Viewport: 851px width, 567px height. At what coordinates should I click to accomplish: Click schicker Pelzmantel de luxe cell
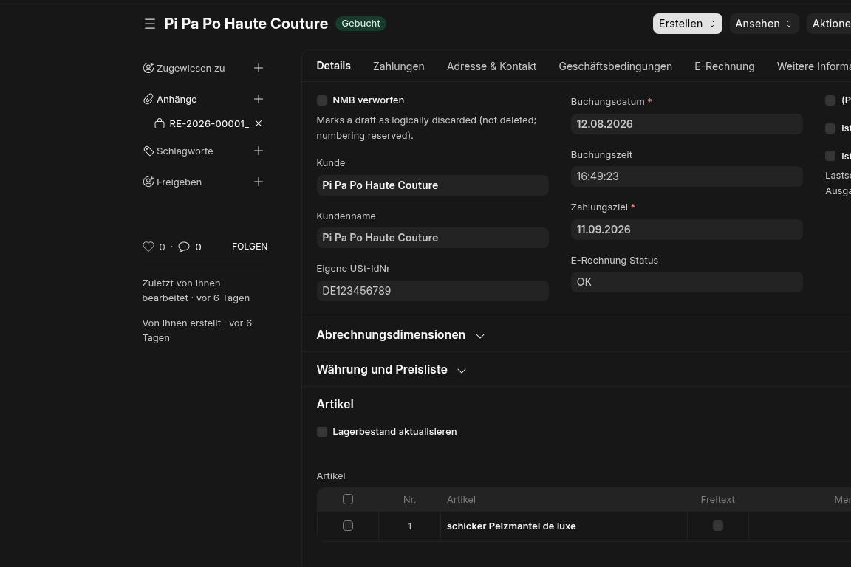pos(564,526)
